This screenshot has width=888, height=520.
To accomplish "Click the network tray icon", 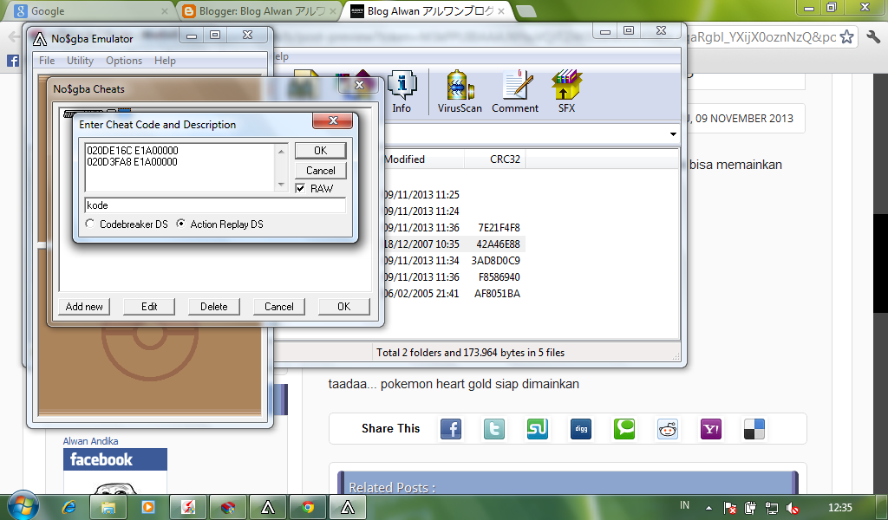I will (771, 508).
